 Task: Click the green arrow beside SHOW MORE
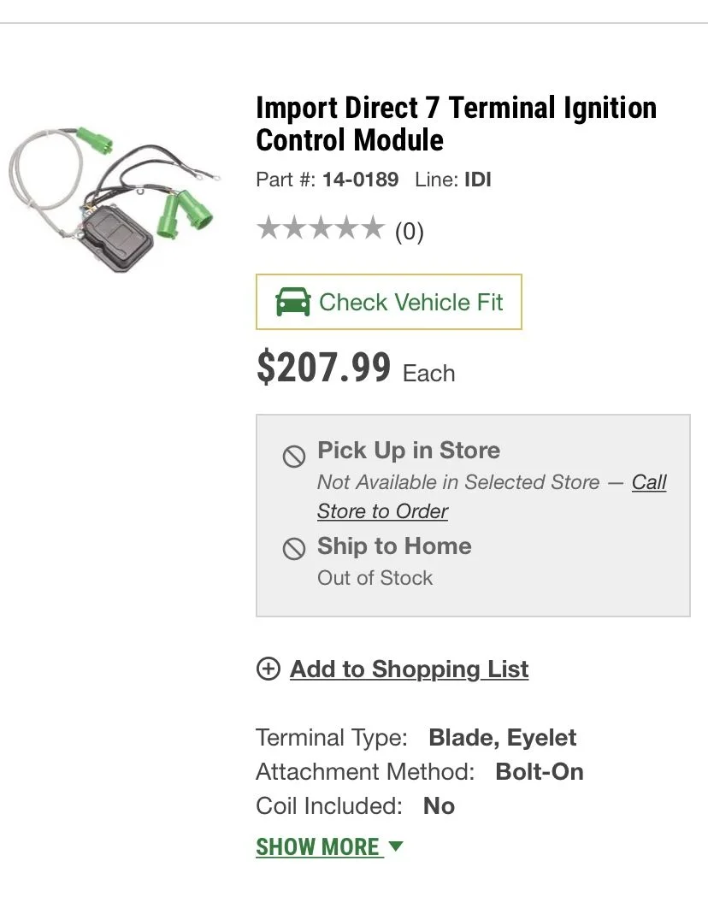[x=395, y=846]
